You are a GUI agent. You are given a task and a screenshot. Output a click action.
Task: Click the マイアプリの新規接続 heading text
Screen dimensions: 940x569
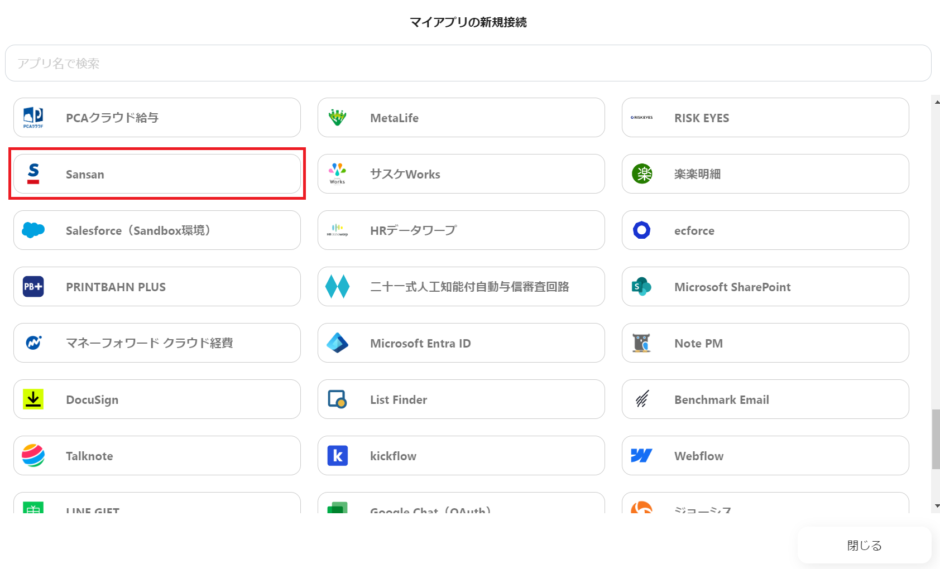pyautogui.click(x=468, y=22)
